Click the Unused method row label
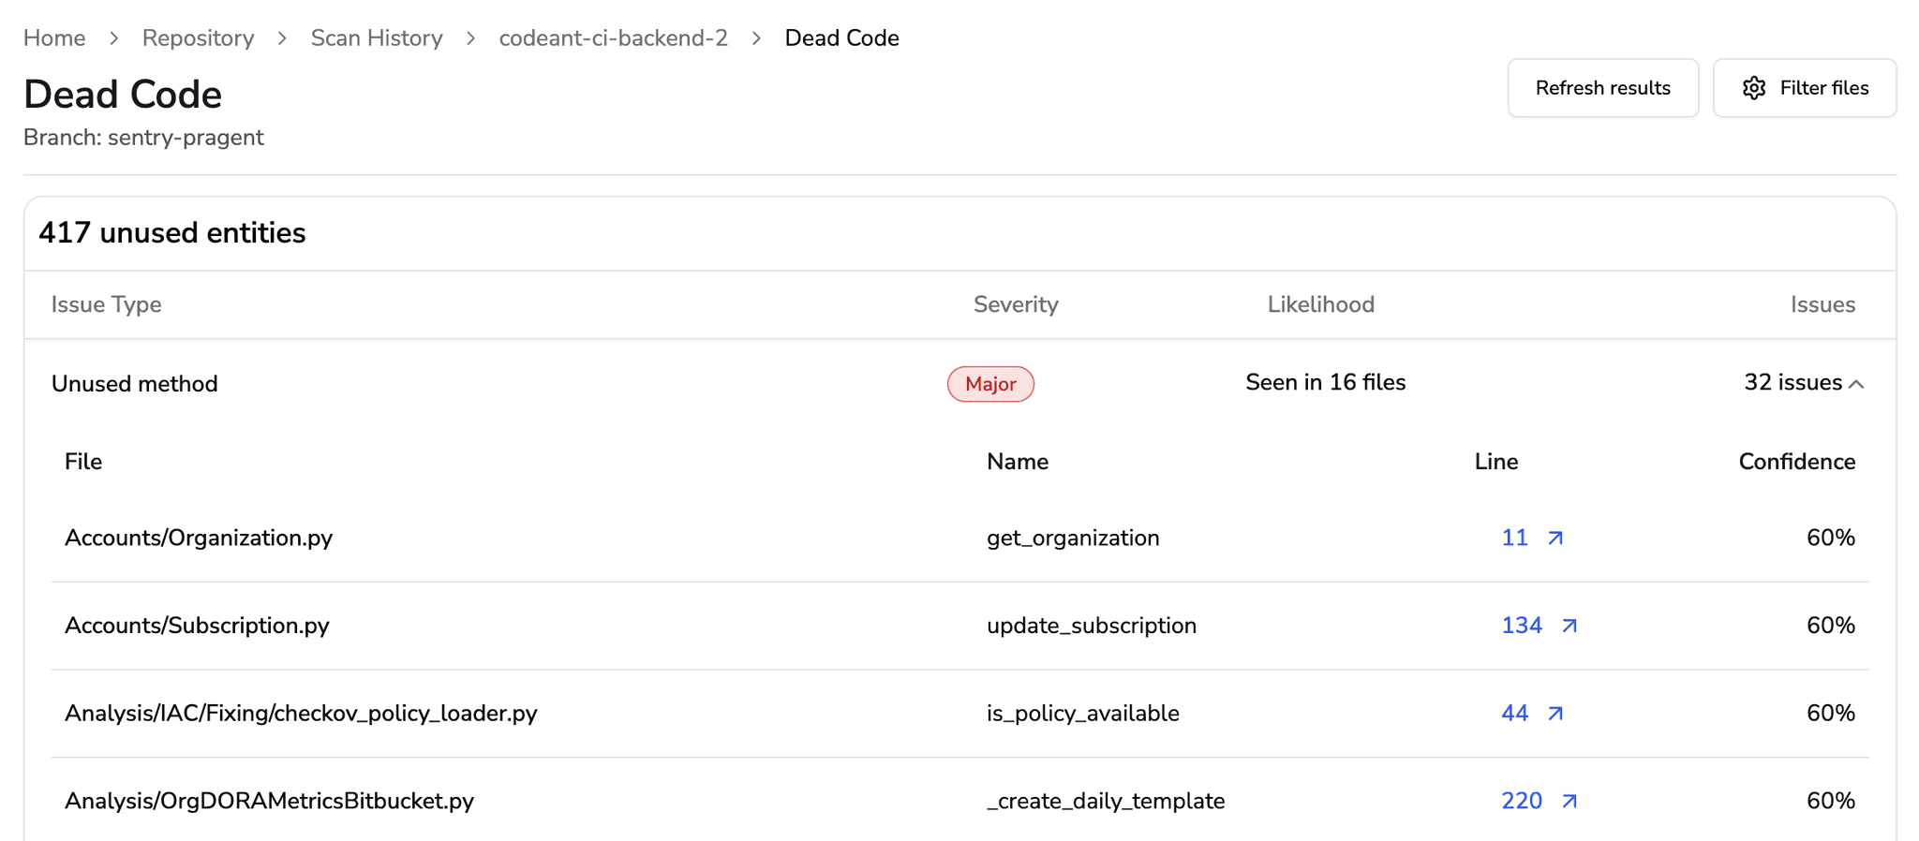 tap(135, 384)
